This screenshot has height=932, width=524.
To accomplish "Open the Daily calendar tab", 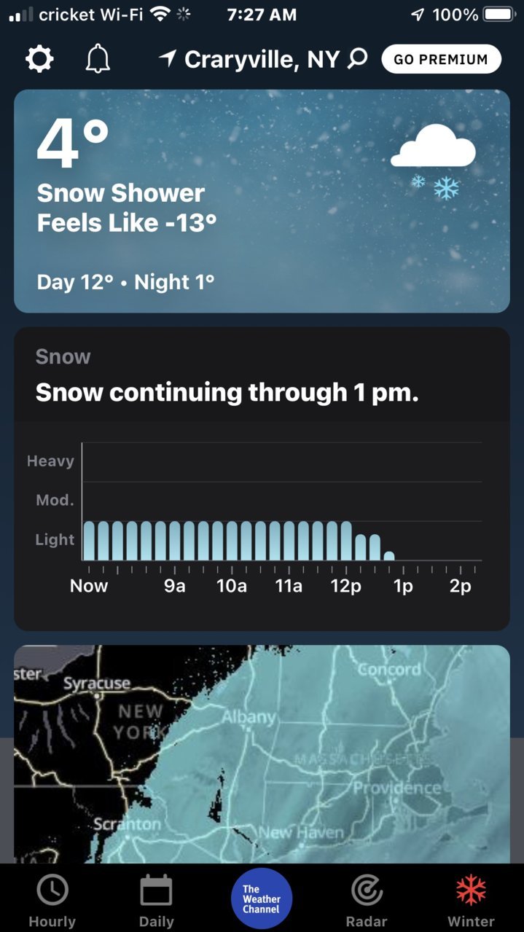I will (x=156, y=901).
